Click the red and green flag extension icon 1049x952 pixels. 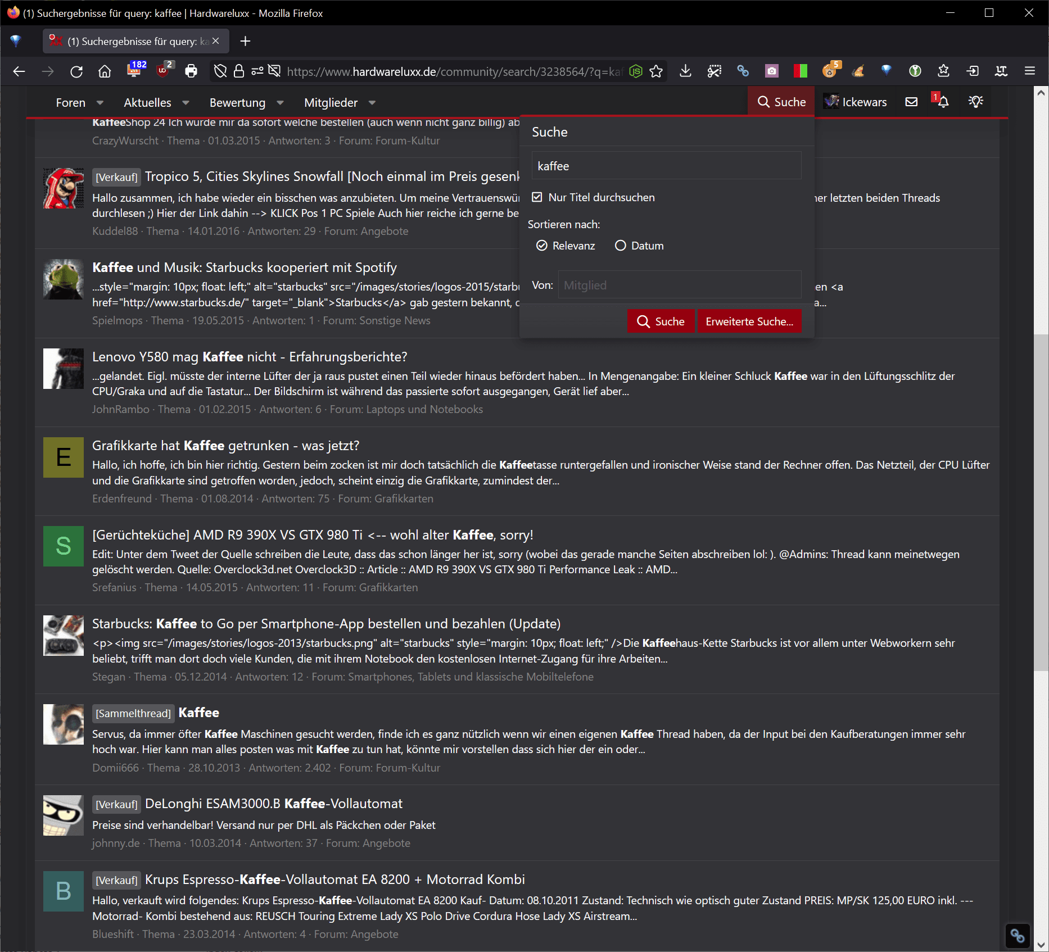click(x=801, y=71)
